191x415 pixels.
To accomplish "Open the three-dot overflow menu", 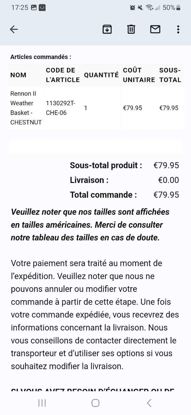I will (178, 29).
